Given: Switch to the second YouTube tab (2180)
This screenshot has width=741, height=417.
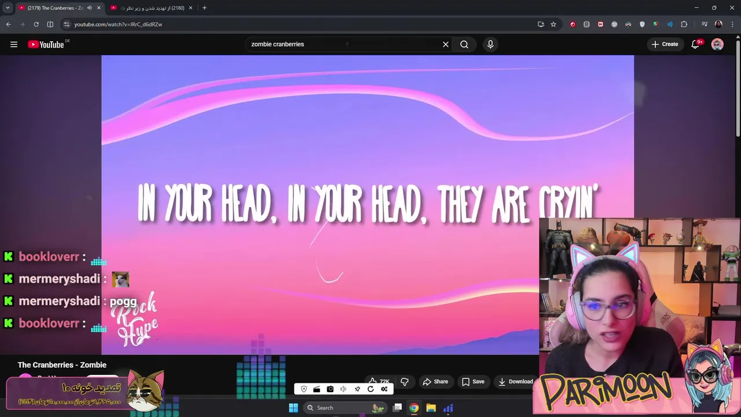Looking at the screenshot, I should pos(151,8).
